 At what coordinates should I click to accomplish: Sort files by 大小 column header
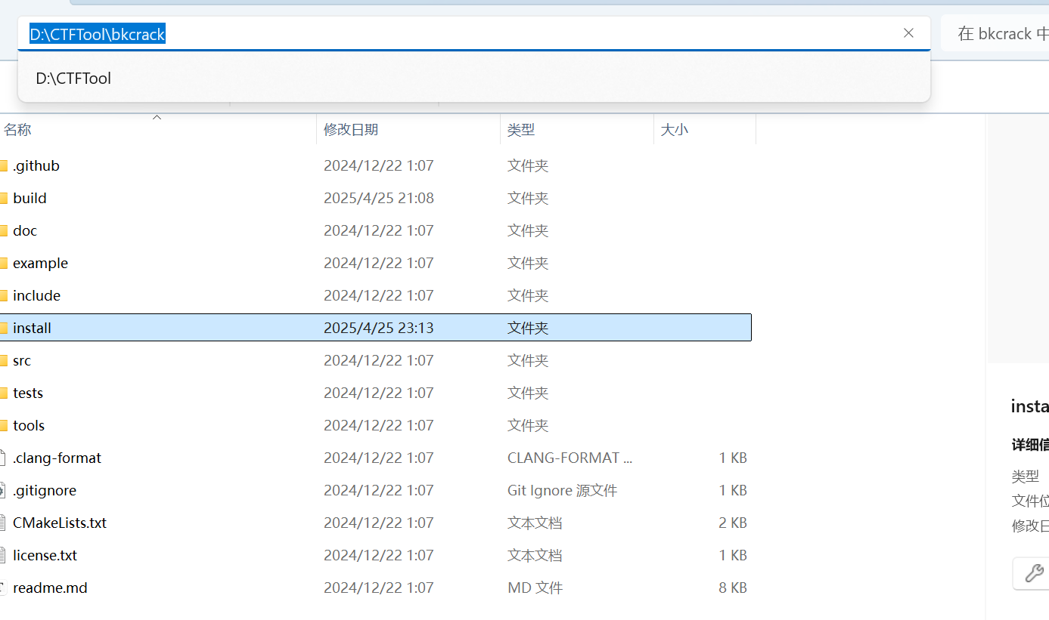[674, 129]
